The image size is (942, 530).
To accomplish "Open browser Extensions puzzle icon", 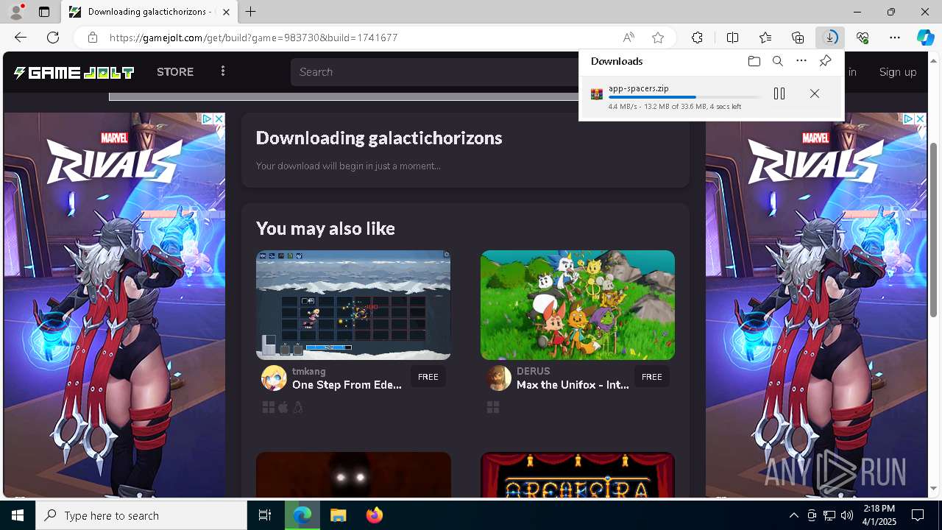I will (x=697, y=38).
